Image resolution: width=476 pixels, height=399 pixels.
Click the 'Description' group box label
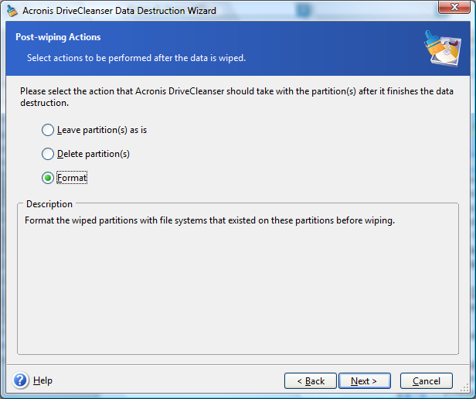pyautogui.click(x=49, y=204)
